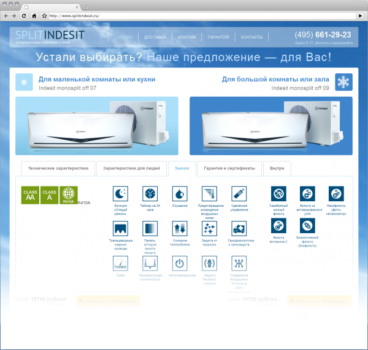Open the МОНТАЖ navigation item
Screen dimensions: 368x350
click(186, 37)
